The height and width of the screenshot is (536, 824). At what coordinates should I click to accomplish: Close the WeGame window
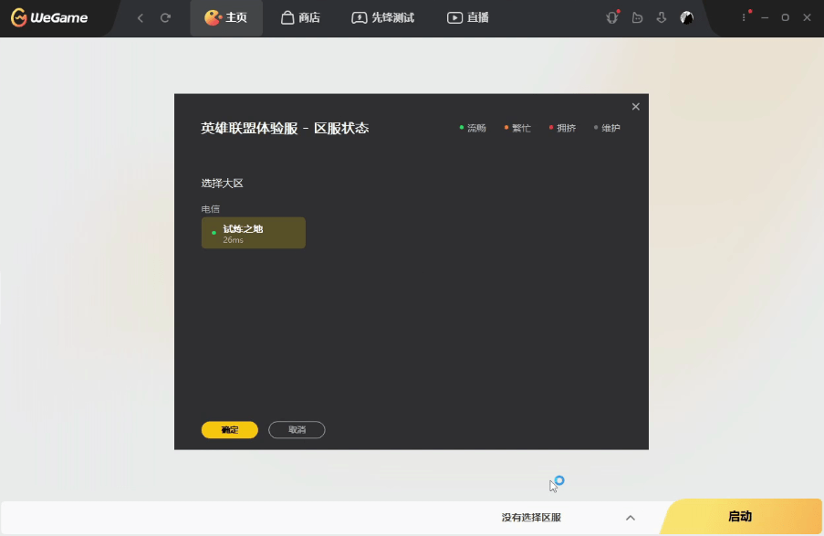tap(808, 18)
